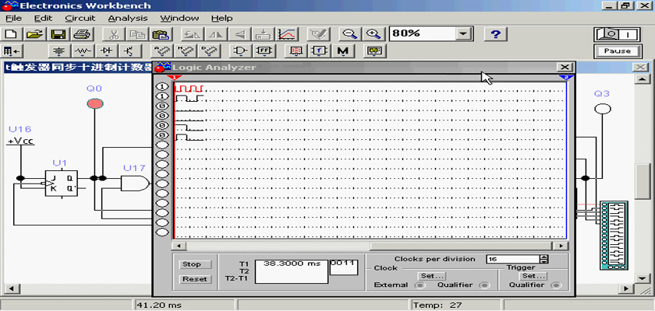Click the Save floppy disk icon
Screen dimensions: 655x311
click(x=58, y=34)
